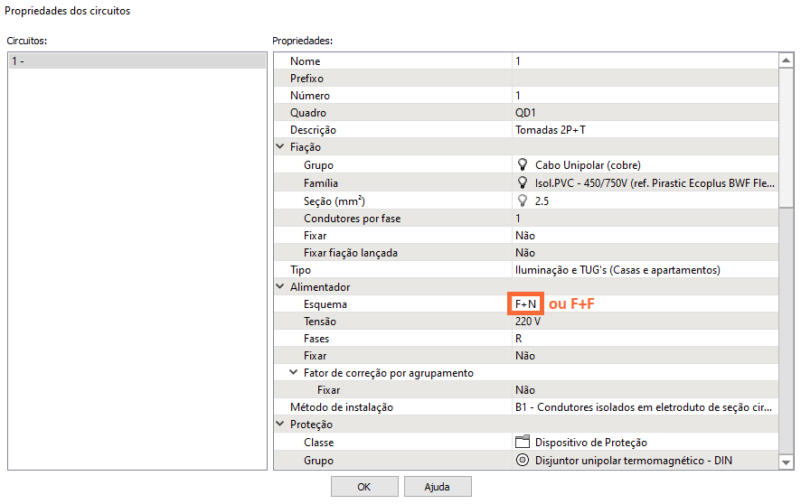
Task: Select circuit 1 in Circuitos list
Action: [x=136, y=61]
